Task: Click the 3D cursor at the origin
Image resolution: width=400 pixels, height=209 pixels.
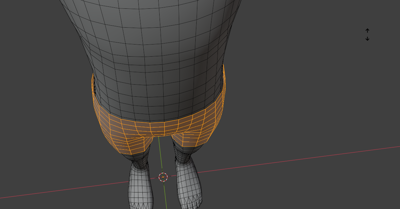Action: 163,177
